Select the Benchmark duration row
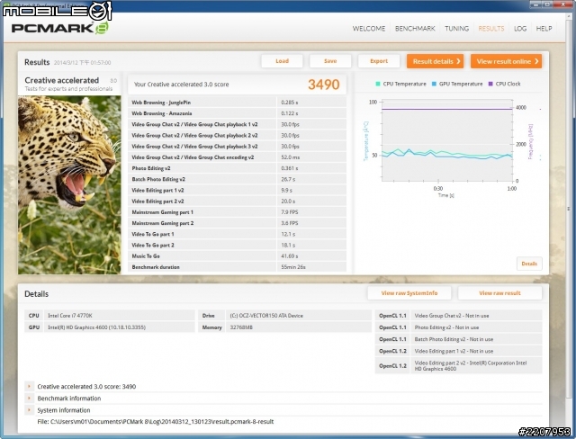The width and height of the screenshot is (576, 439). tap(237, 267)
